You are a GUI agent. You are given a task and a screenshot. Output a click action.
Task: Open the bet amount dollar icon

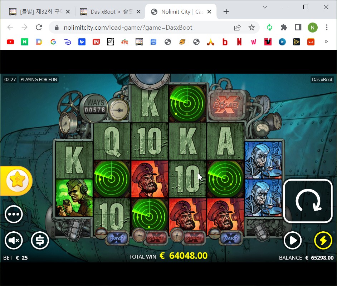(40, 241)
